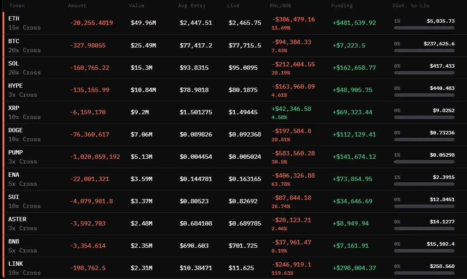
Task: Sort by Funding column header
Action: [x=342, y=6]
